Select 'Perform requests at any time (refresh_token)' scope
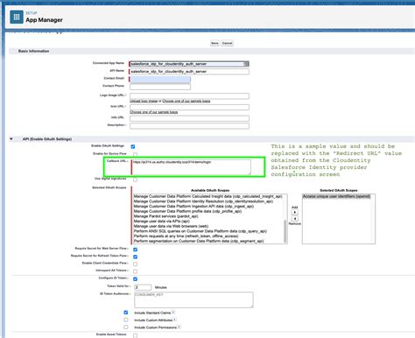The image size is (415, 338). [186, 236]
